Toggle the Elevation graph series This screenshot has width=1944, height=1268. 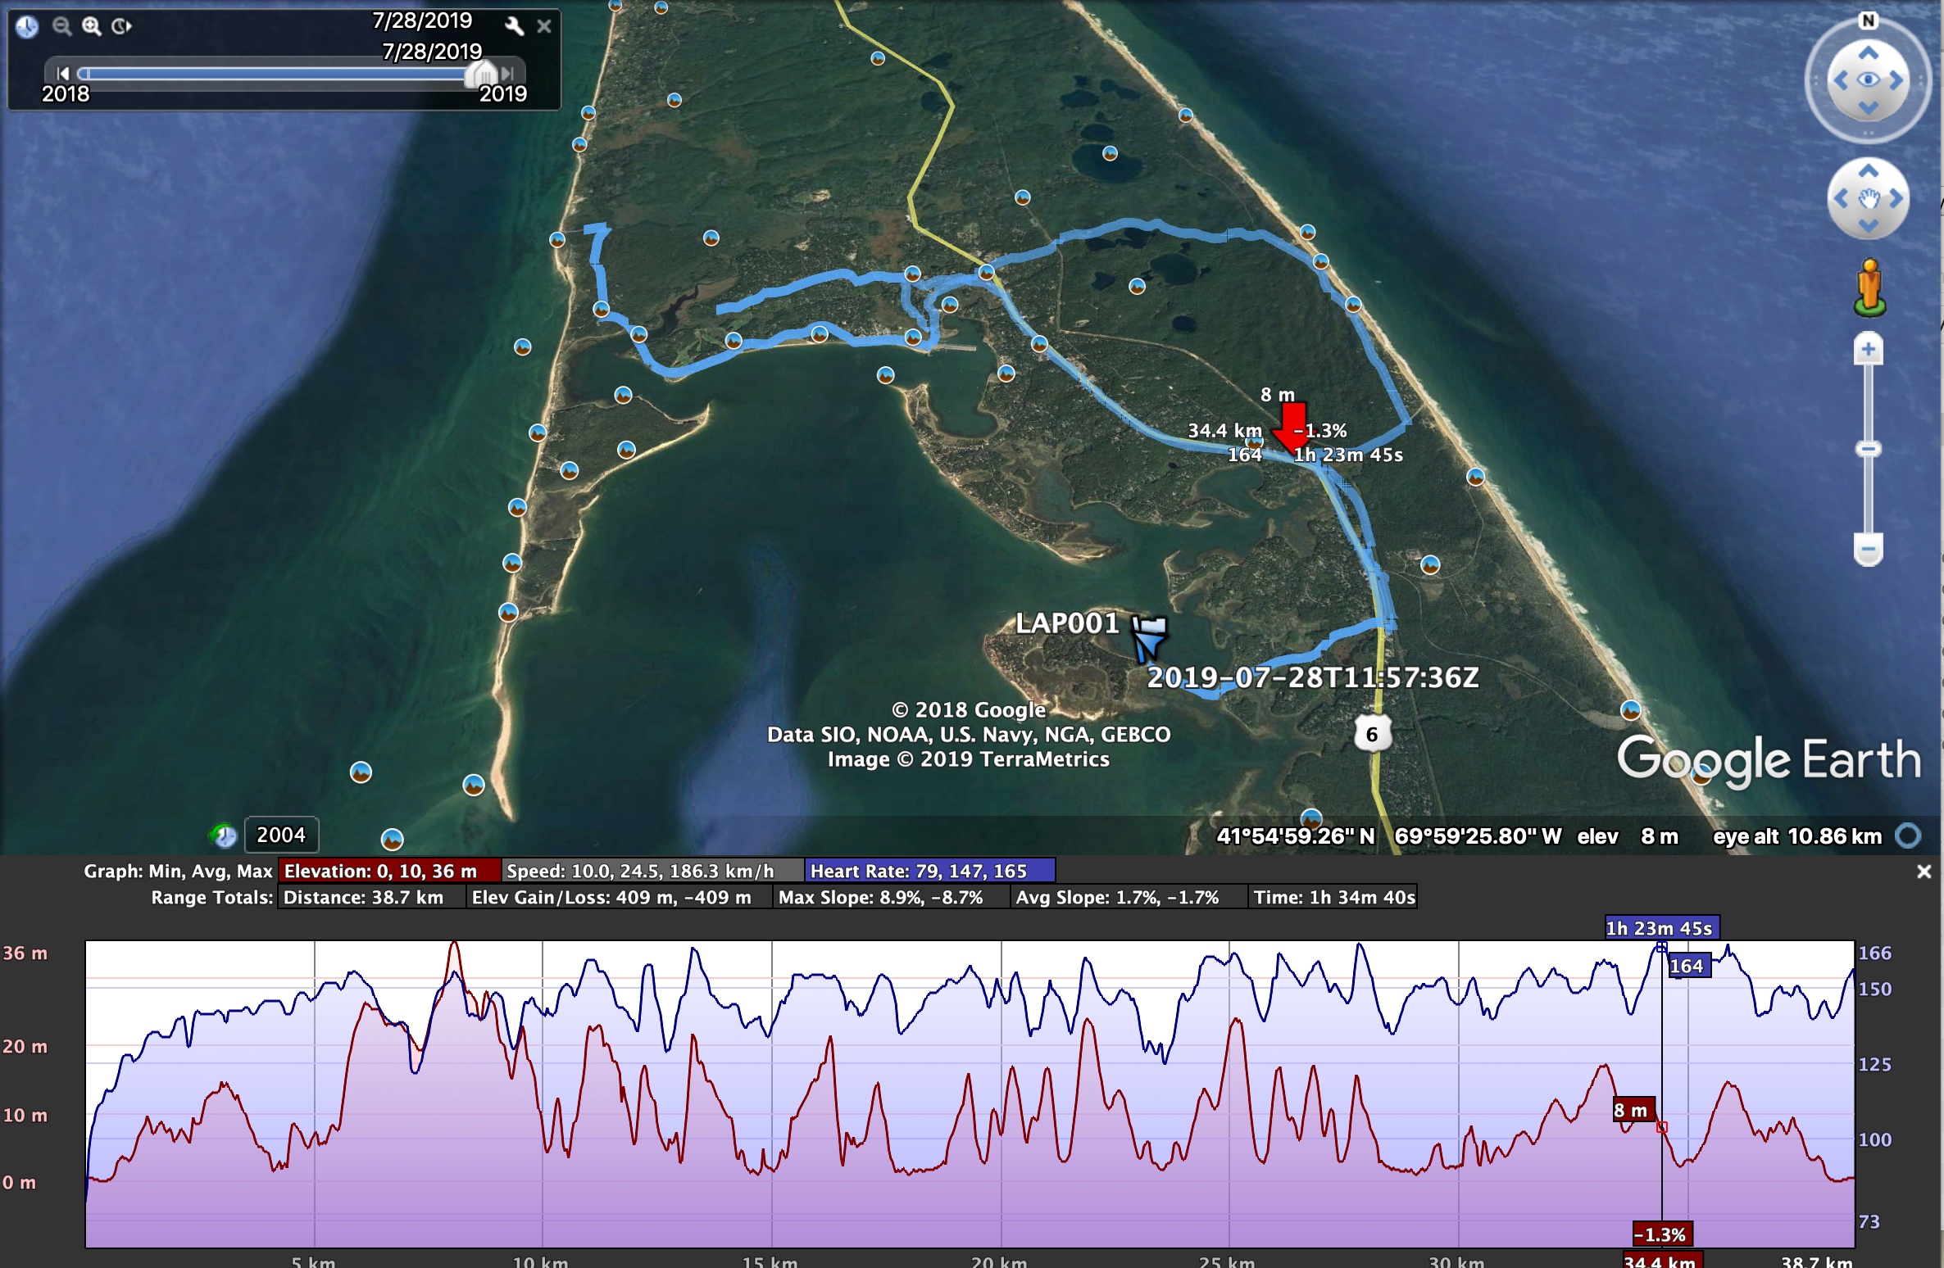(388, 871)
